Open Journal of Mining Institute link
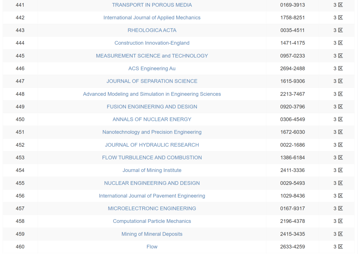The width and height of the screenshot is (358, 254). click(152, 170)
